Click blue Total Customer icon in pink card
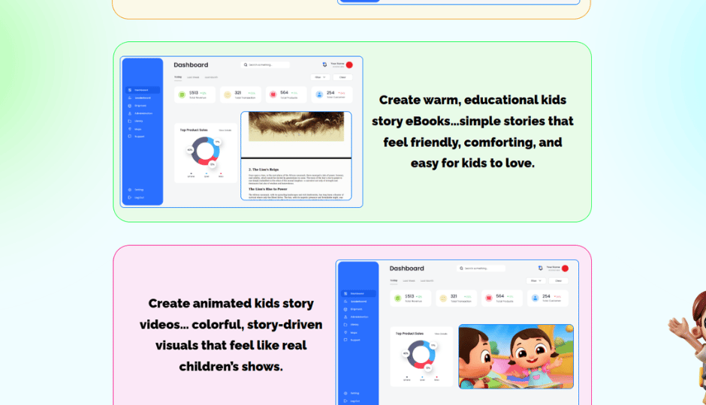Viewport: 706px width, 405px height. [535, 298]
